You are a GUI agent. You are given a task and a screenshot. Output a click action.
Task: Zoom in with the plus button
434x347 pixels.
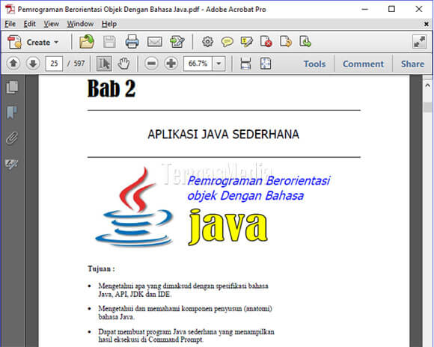(x=171, y=64)
